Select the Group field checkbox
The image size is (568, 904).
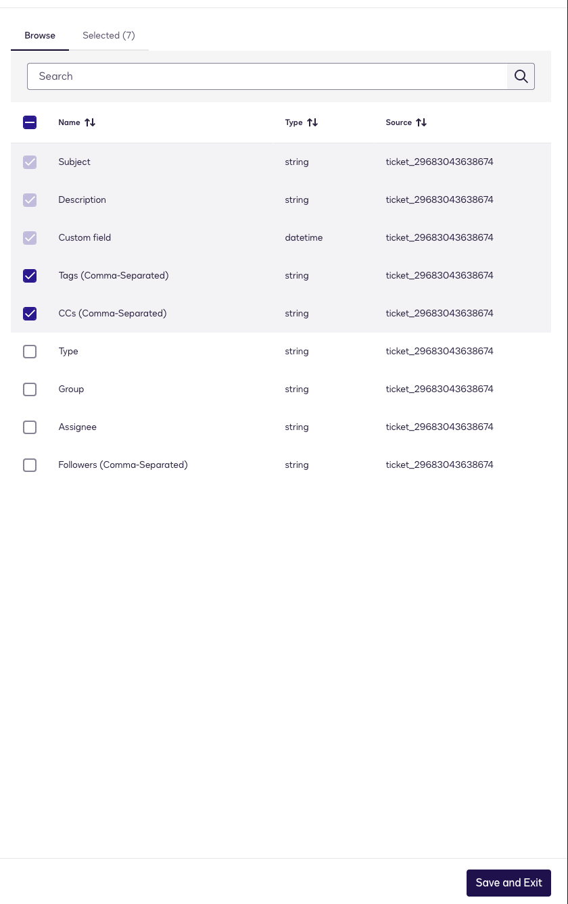pos(30,389)
